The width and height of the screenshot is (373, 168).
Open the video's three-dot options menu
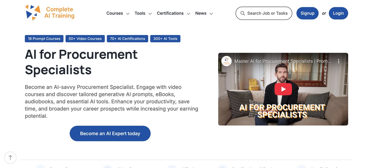pos(339,61)
